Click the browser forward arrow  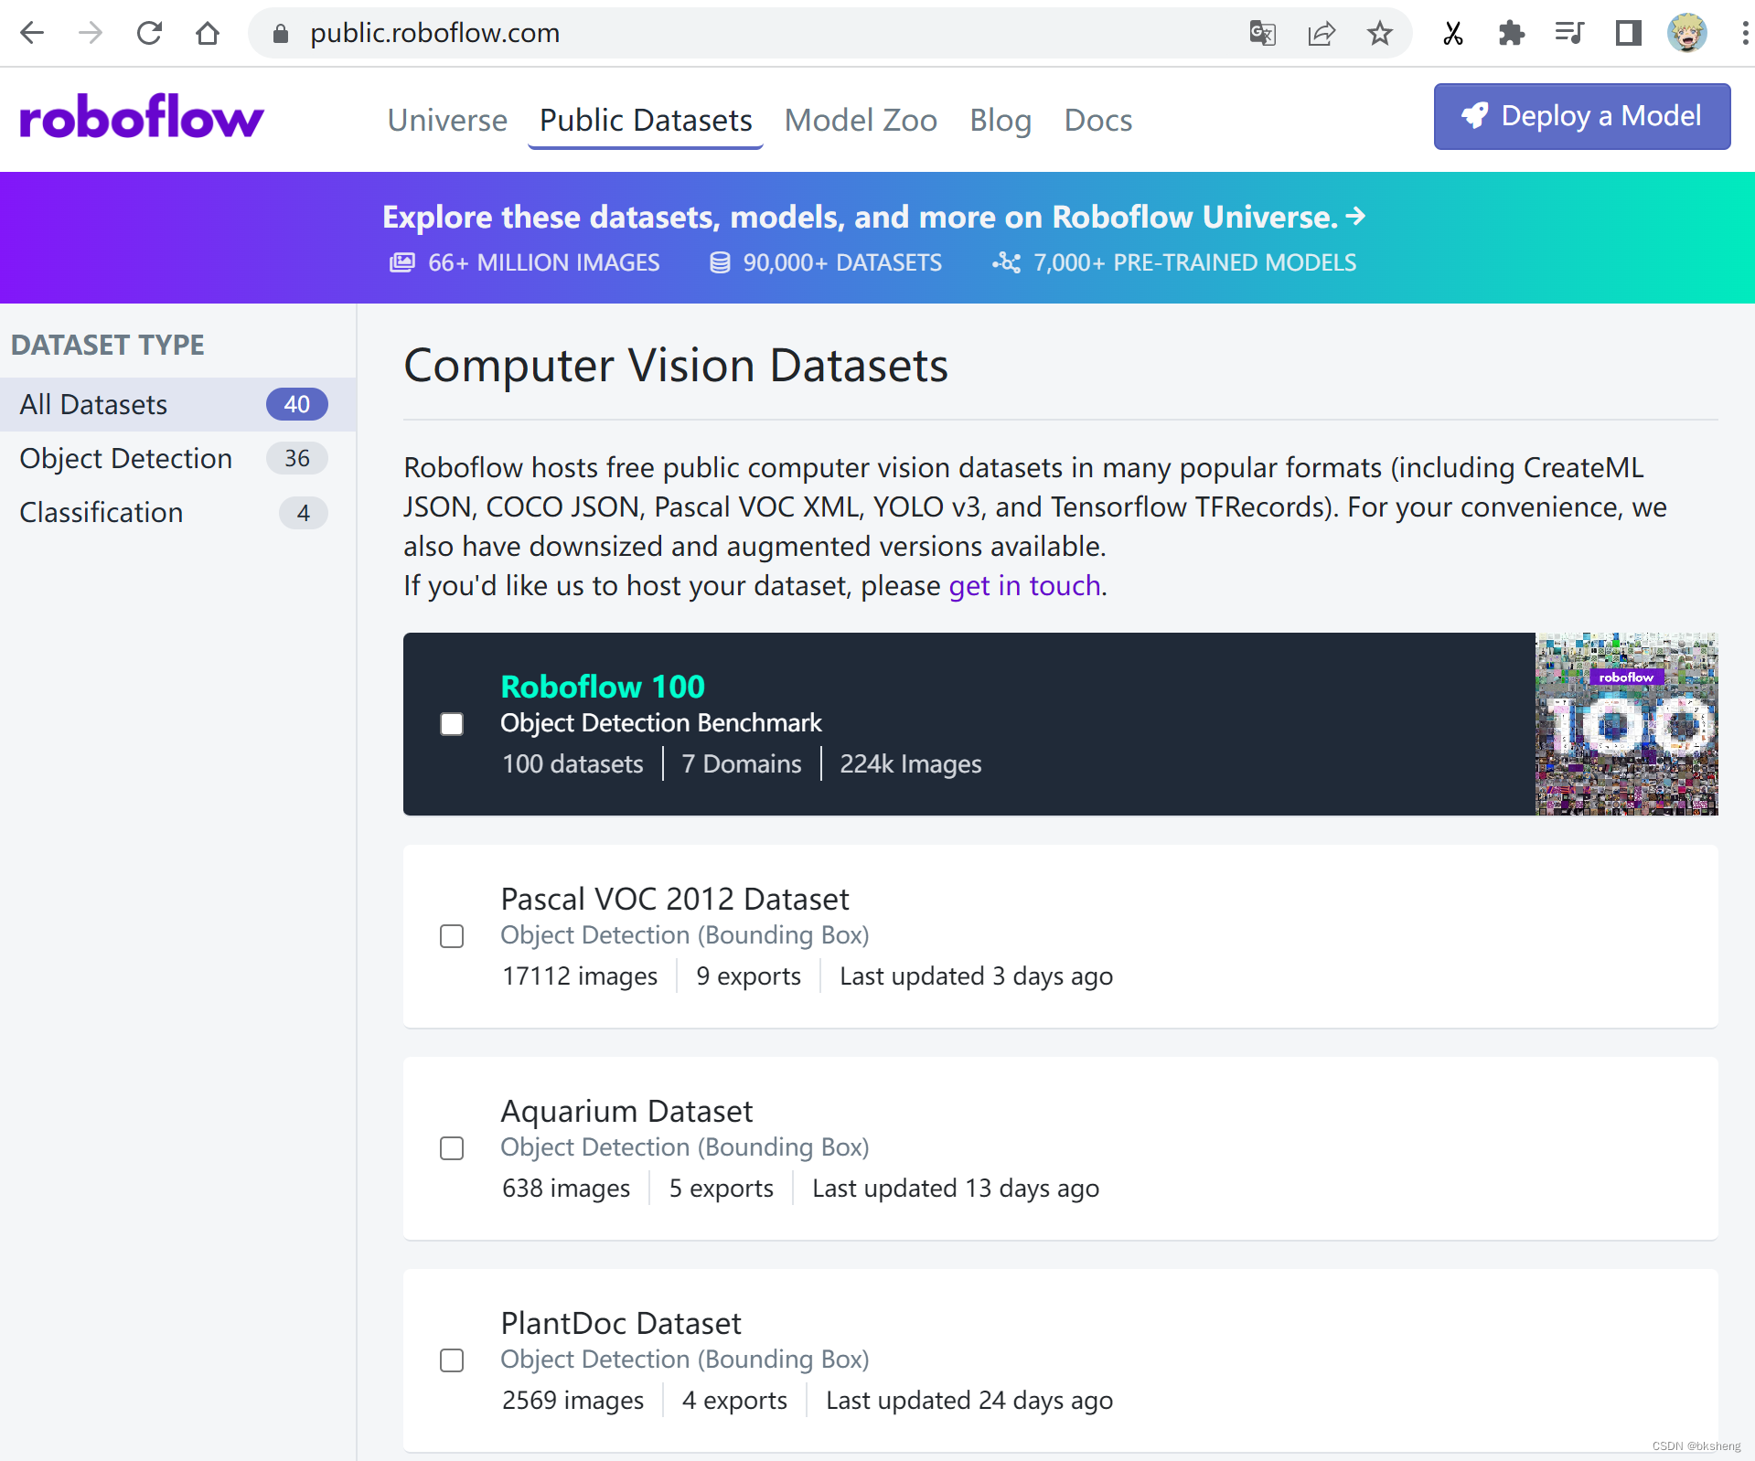pos(91,34)
